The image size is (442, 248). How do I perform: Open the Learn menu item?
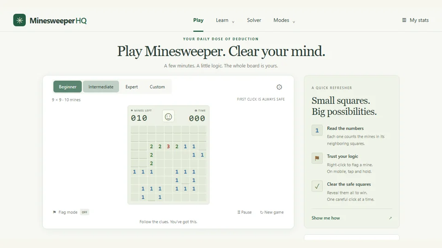point(222,20)
